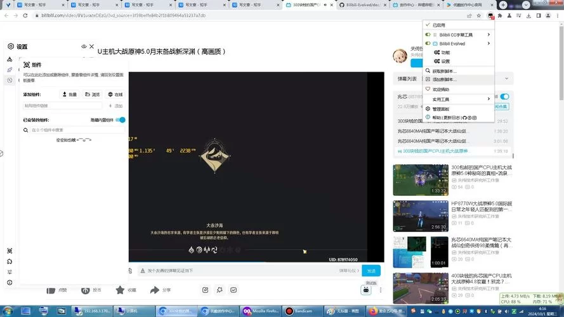
Task: Select 获取新脚本 menu entry
Action: click(x=459, y=71)
